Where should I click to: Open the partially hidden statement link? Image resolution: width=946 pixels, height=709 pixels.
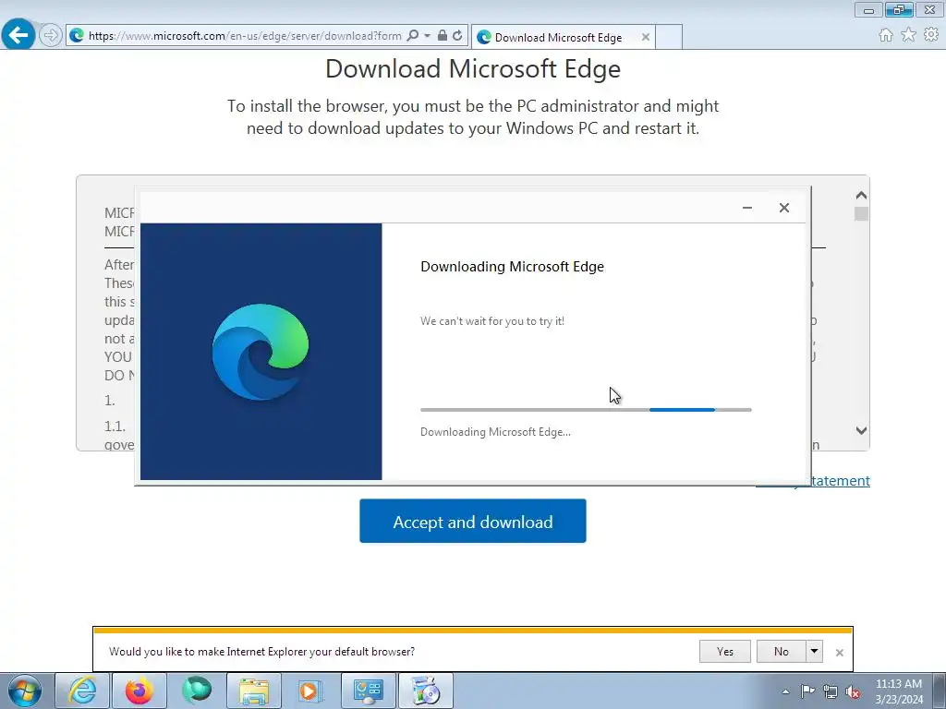coord(841,480)
